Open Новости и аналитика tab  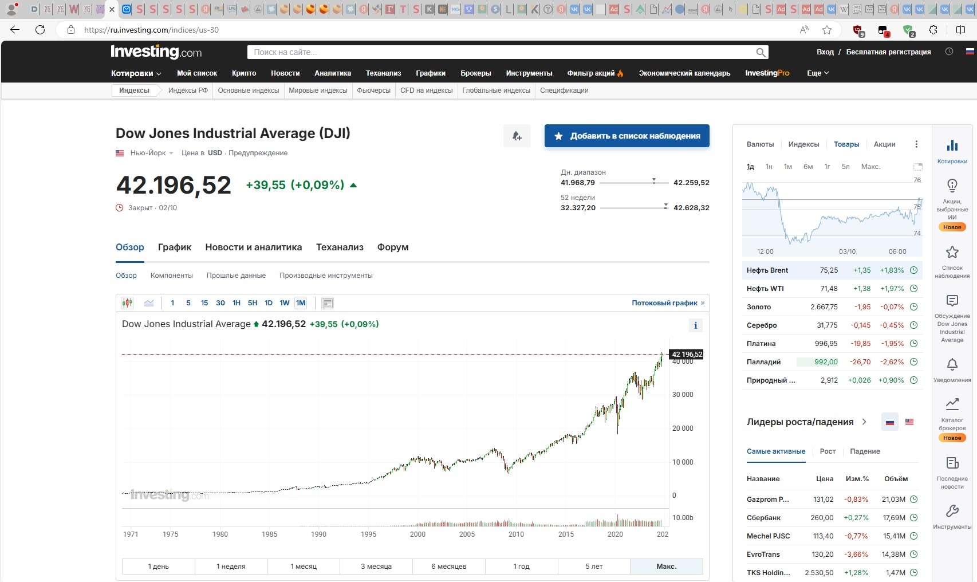(x=254, y=247)
